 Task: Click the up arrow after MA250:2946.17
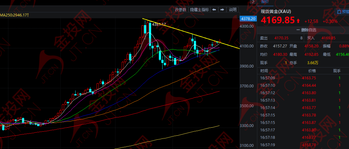pyautogui.click(x=28, y=15)
